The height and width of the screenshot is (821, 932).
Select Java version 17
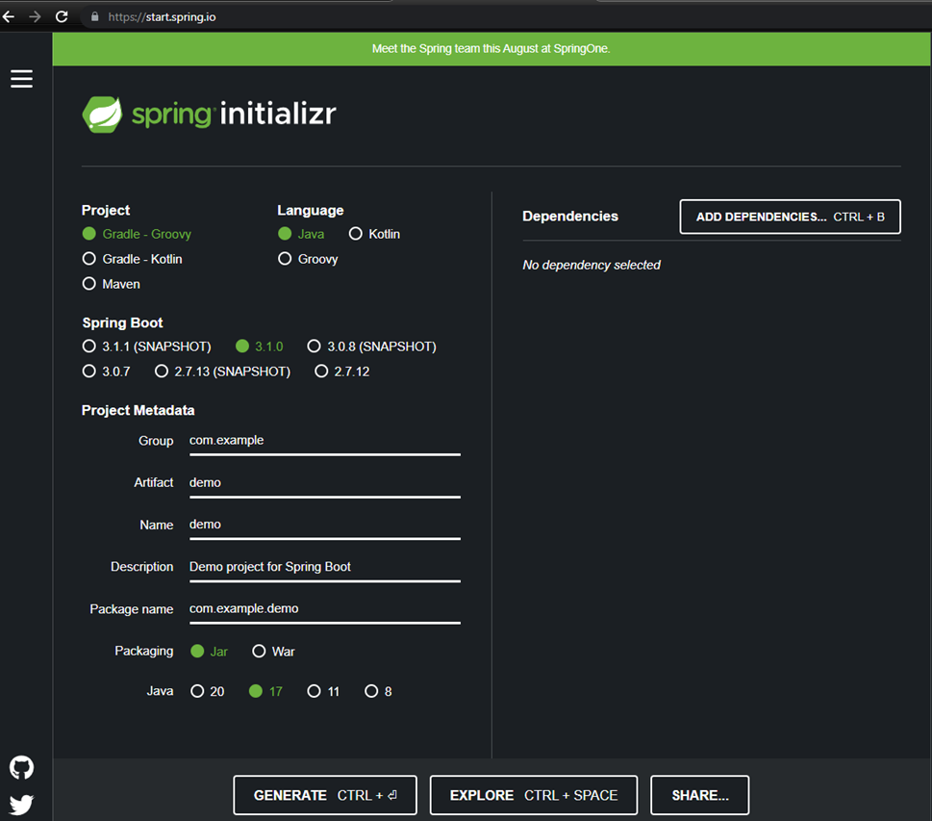(265, 691)
